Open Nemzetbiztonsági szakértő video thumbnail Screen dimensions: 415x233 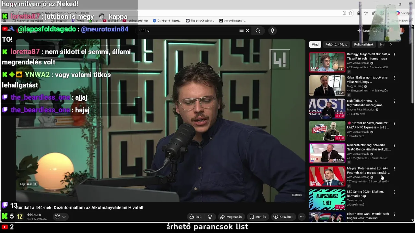327,153
